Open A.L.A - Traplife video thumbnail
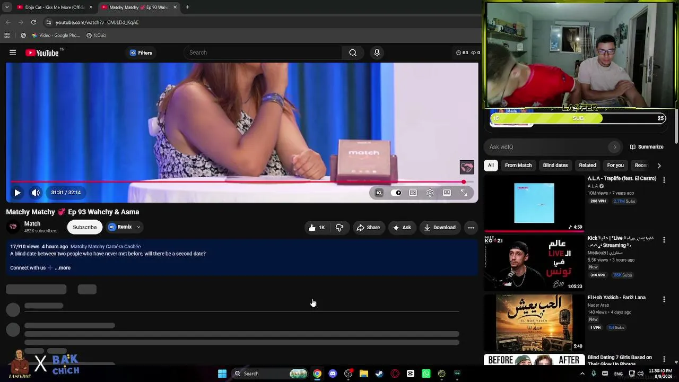Viewport: 679px width, 382px height. pos(534,203)
